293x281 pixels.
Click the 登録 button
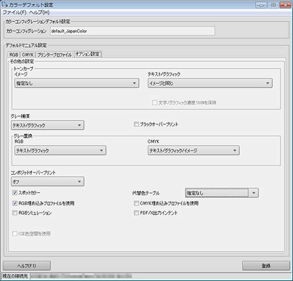(x=266, y=266)
